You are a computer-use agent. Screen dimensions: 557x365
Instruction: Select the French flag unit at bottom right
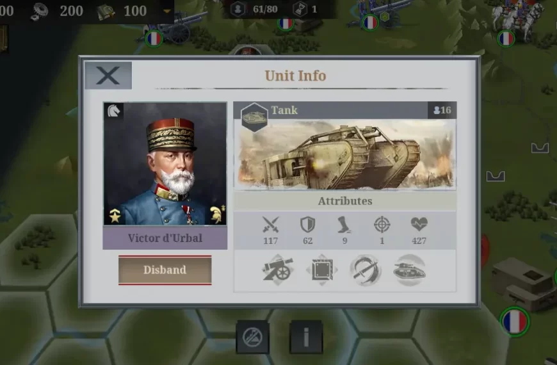(x=515, y=321)
